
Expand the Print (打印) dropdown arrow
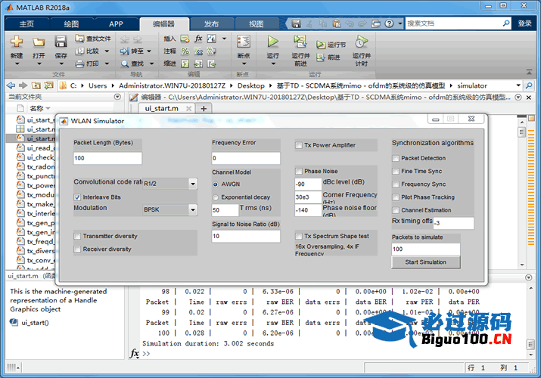click(105, 64)
